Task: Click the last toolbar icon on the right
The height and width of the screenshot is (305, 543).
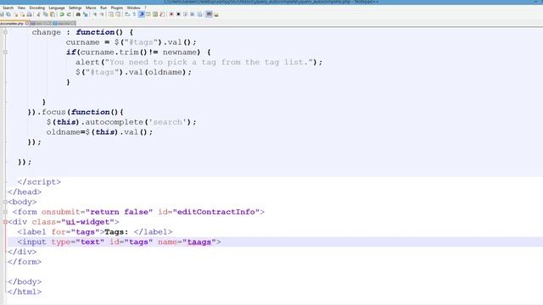Action: click(216, 14)
